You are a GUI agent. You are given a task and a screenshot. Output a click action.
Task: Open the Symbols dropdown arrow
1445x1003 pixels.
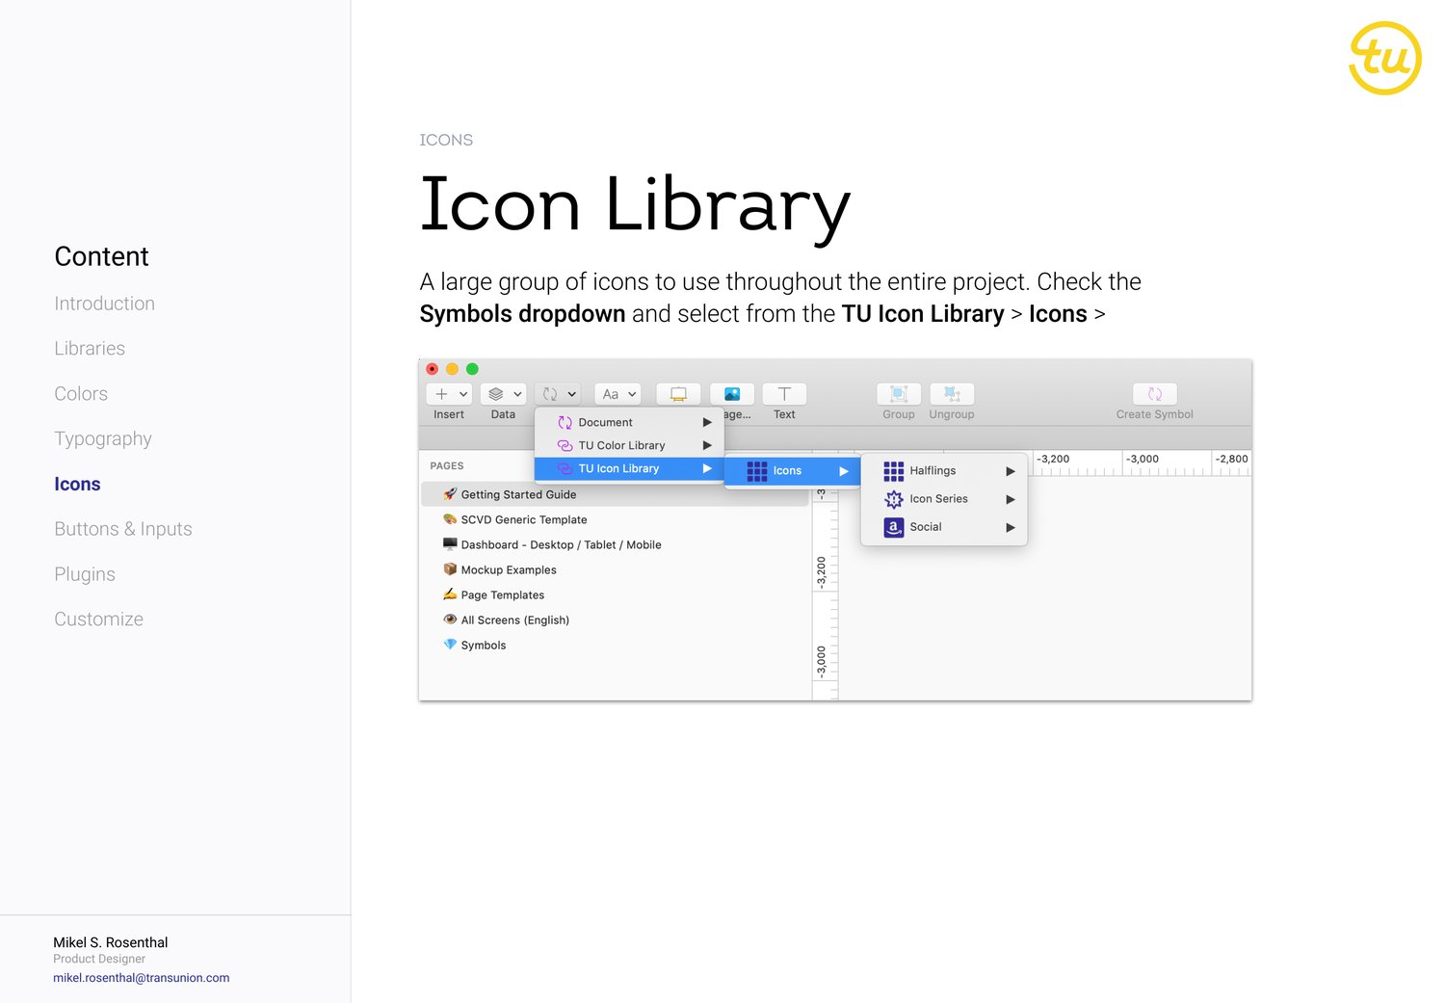tap(571, 394)
